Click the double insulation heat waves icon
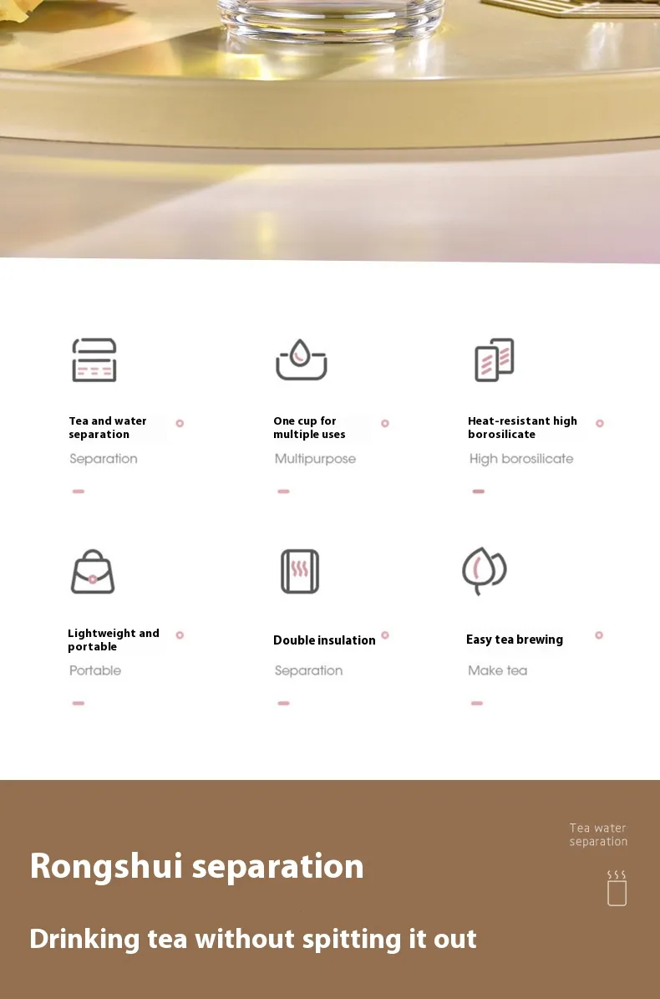Viewport: 660px width, 999px height. click(299, 572)
